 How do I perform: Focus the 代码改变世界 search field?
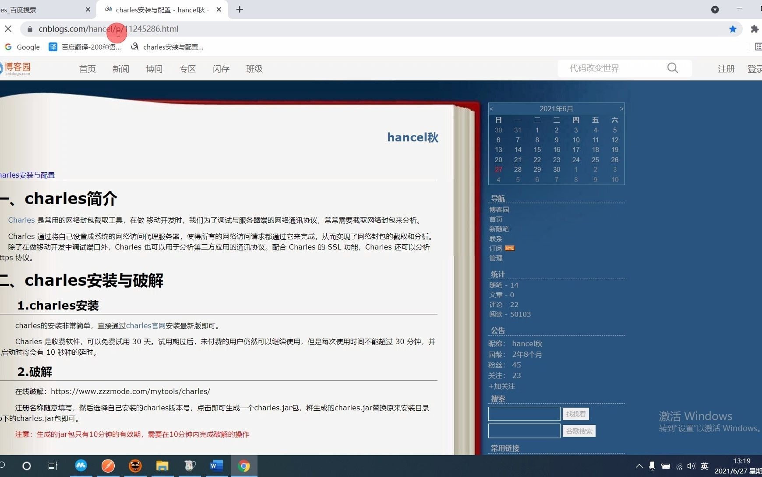click(x=613, y=68)
